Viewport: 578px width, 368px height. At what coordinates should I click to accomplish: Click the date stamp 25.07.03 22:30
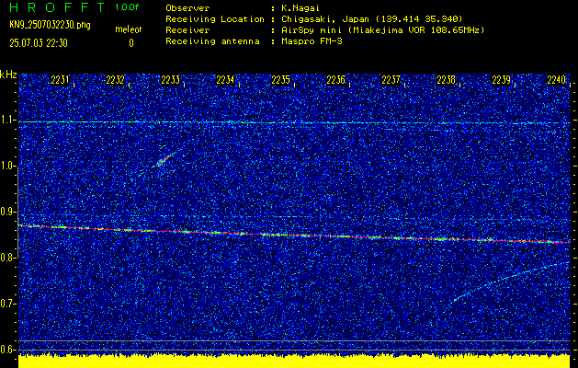click(39, 43)
